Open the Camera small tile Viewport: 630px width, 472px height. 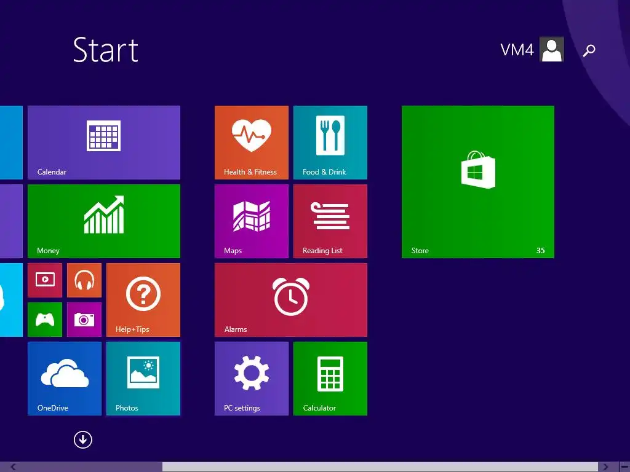pos(84,320)
